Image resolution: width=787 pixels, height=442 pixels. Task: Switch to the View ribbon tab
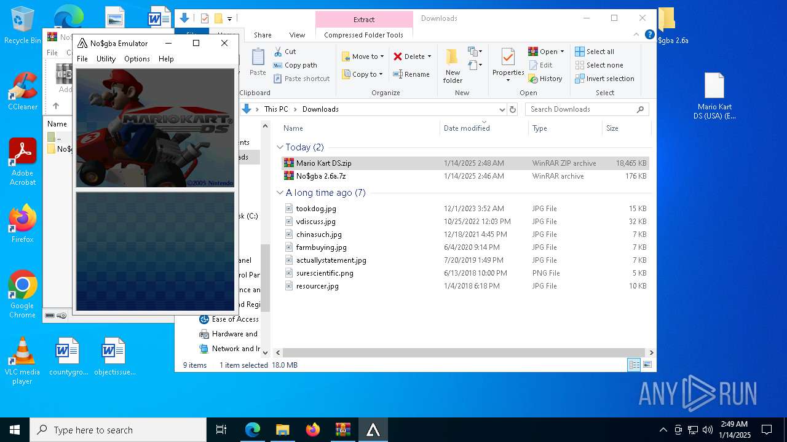297,35
